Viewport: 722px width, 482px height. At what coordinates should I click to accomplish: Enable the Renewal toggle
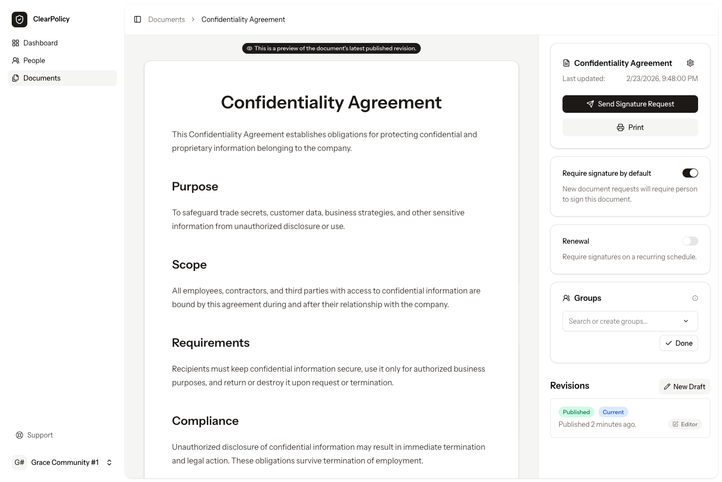point(690,241)
